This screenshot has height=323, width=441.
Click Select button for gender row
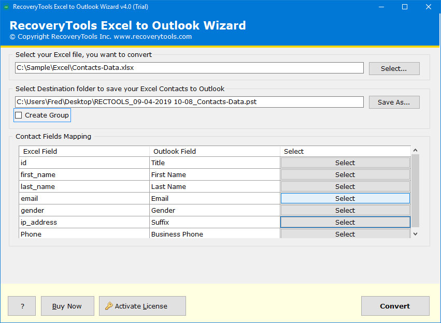coord(345,210)
